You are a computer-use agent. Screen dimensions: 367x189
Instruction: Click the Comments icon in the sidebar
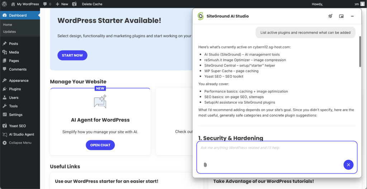point(4,69)
